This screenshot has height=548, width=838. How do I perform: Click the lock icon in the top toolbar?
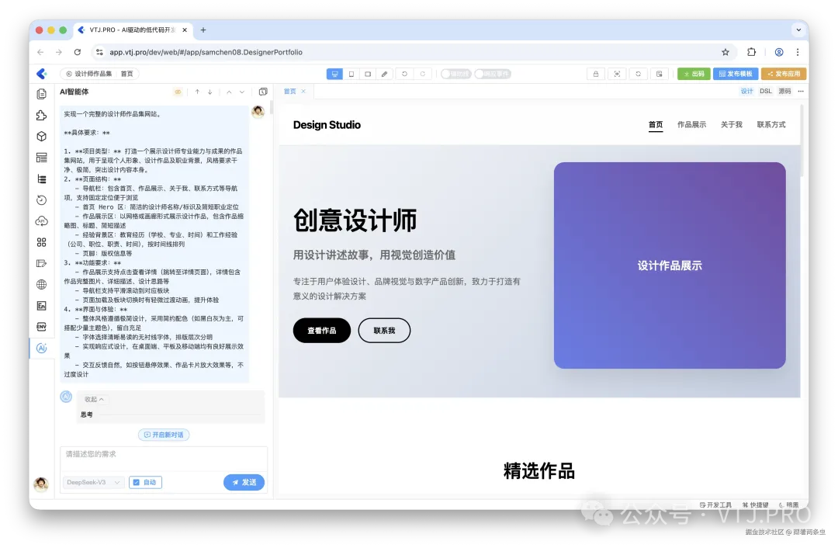594,73
